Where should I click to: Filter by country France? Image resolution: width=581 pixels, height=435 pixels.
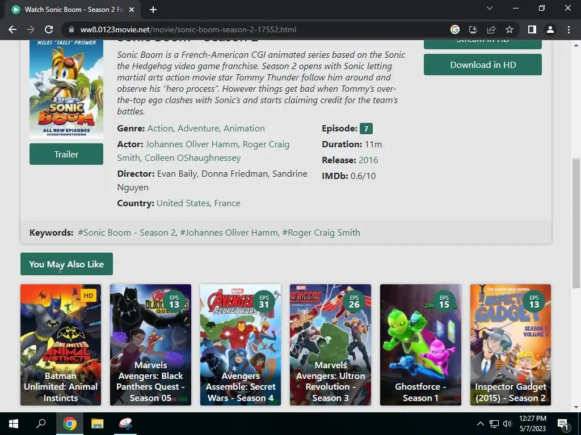click(x=227, y=203)
